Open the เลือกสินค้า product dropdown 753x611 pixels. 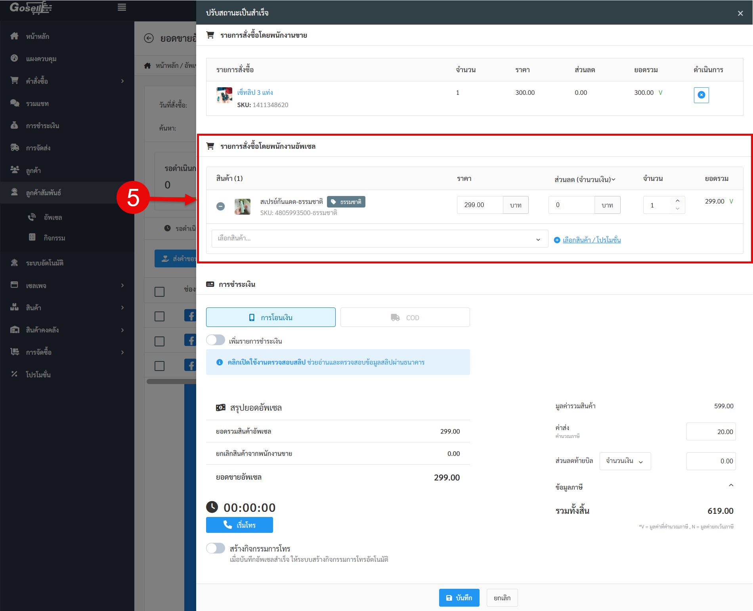point(380,239)
